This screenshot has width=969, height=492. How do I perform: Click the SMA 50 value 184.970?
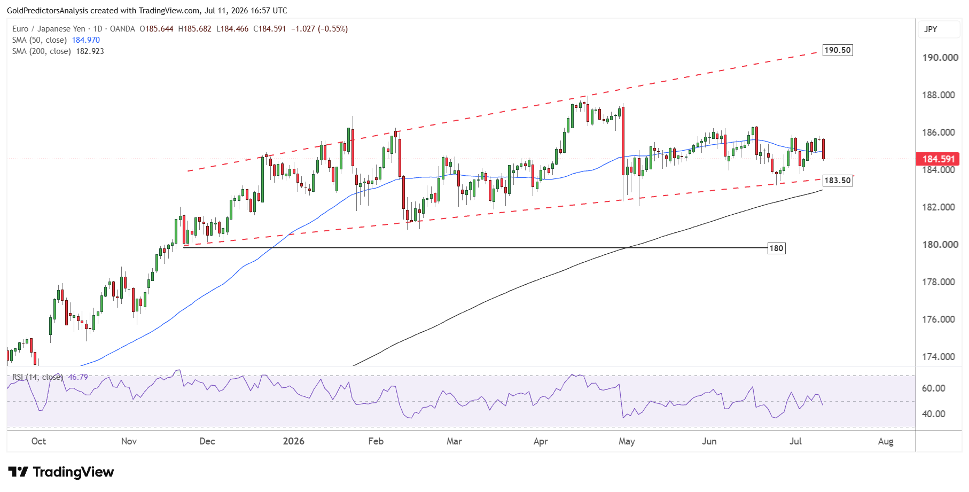point(86,40)
